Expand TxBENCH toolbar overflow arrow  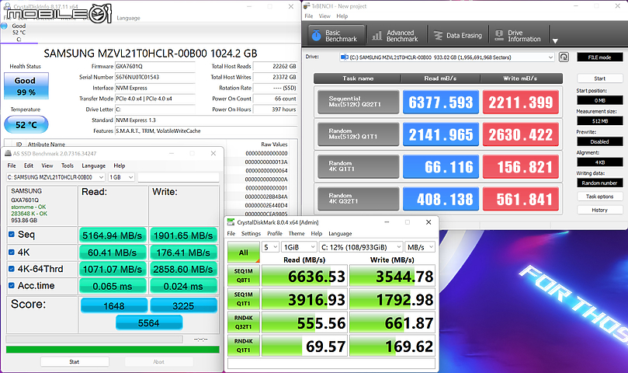pyautogui.click(x=555, y=41)
